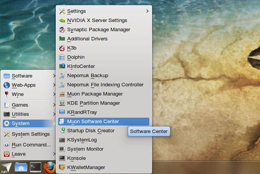Viewport: 260px width, 174px height.
Task: Click the KRandRTray monitor icon
Action: (62, 112)
